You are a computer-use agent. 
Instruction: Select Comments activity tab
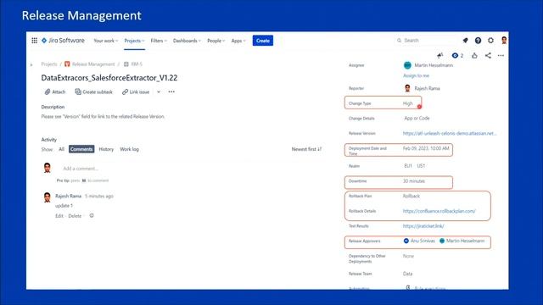pyautogui.click(x=81, y=149)
